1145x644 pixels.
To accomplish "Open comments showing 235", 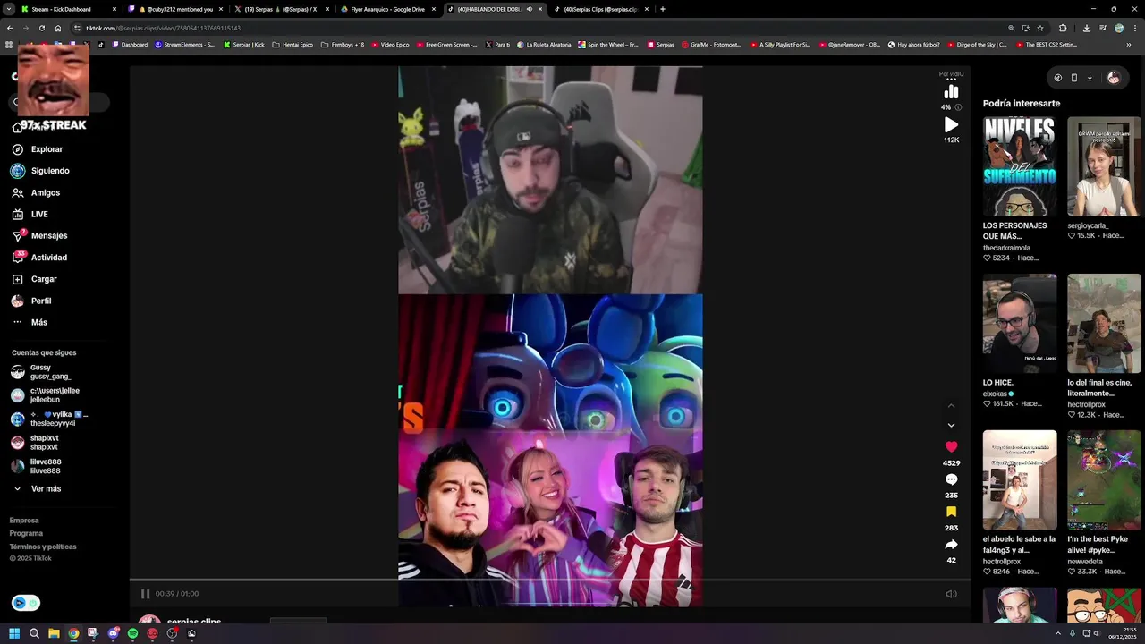I will coord(951,479).
